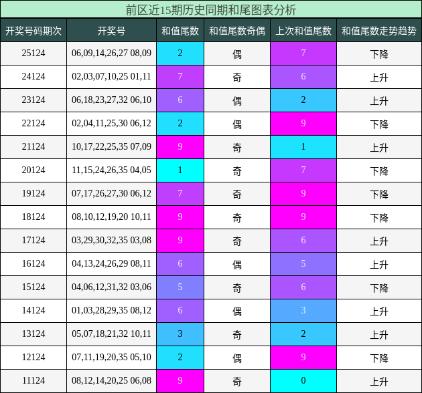Select draw numbers 08,10,12,19,20 10,11
Viewport: 422px width, 393px height.
coord(111,217)
